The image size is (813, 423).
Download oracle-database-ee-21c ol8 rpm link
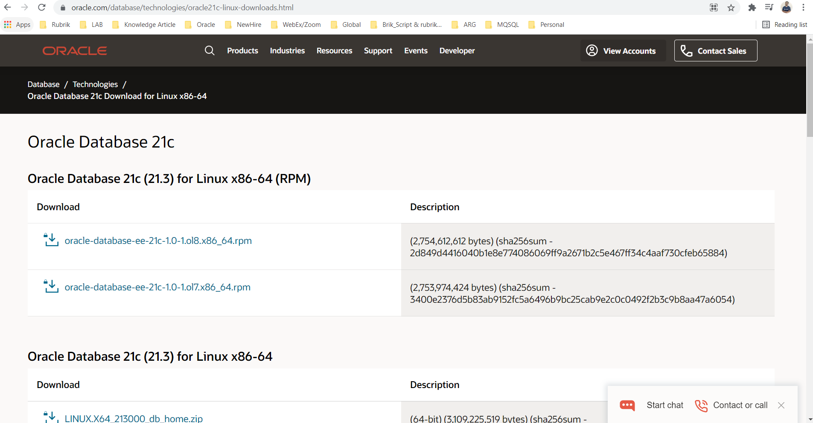pos(158,240)
